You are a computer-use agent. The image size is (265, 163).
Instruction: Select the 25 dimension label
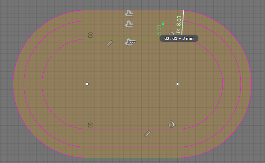point(91,125)
